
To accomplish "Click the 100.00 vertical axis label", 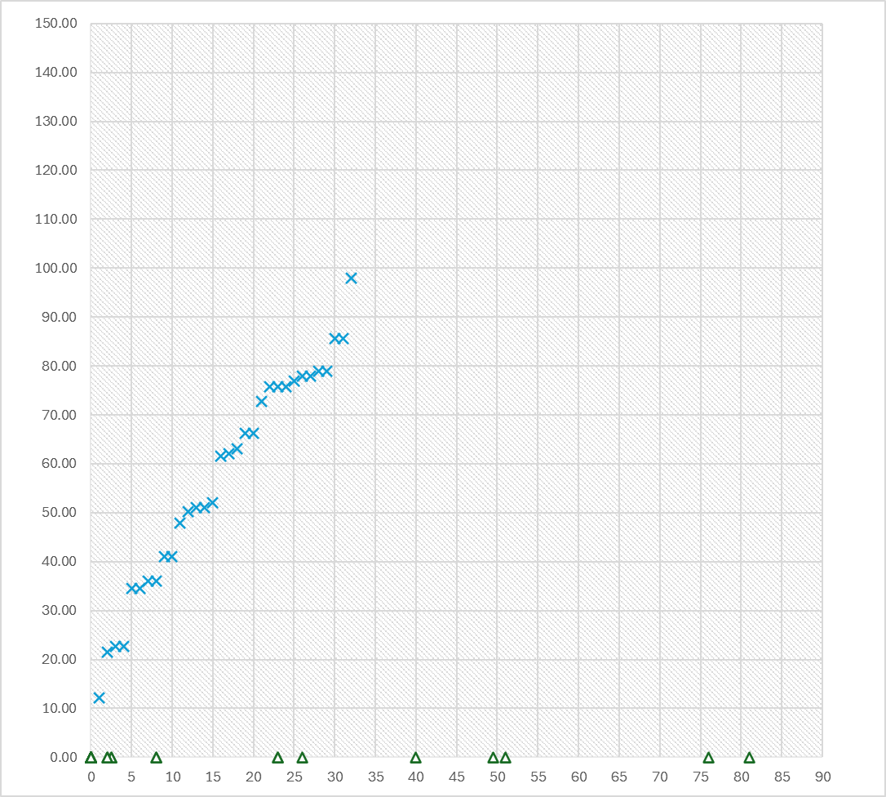I will click(56, 268).
